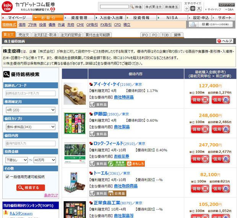This screenshot has width=237, height=218.
Task: Toggle 一般信用売建可能銘柄 checkbox
Action: coord(7,176)
